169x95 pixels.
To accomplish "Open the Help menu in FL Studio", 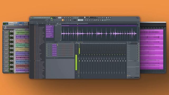I will [x=49, y=18].
